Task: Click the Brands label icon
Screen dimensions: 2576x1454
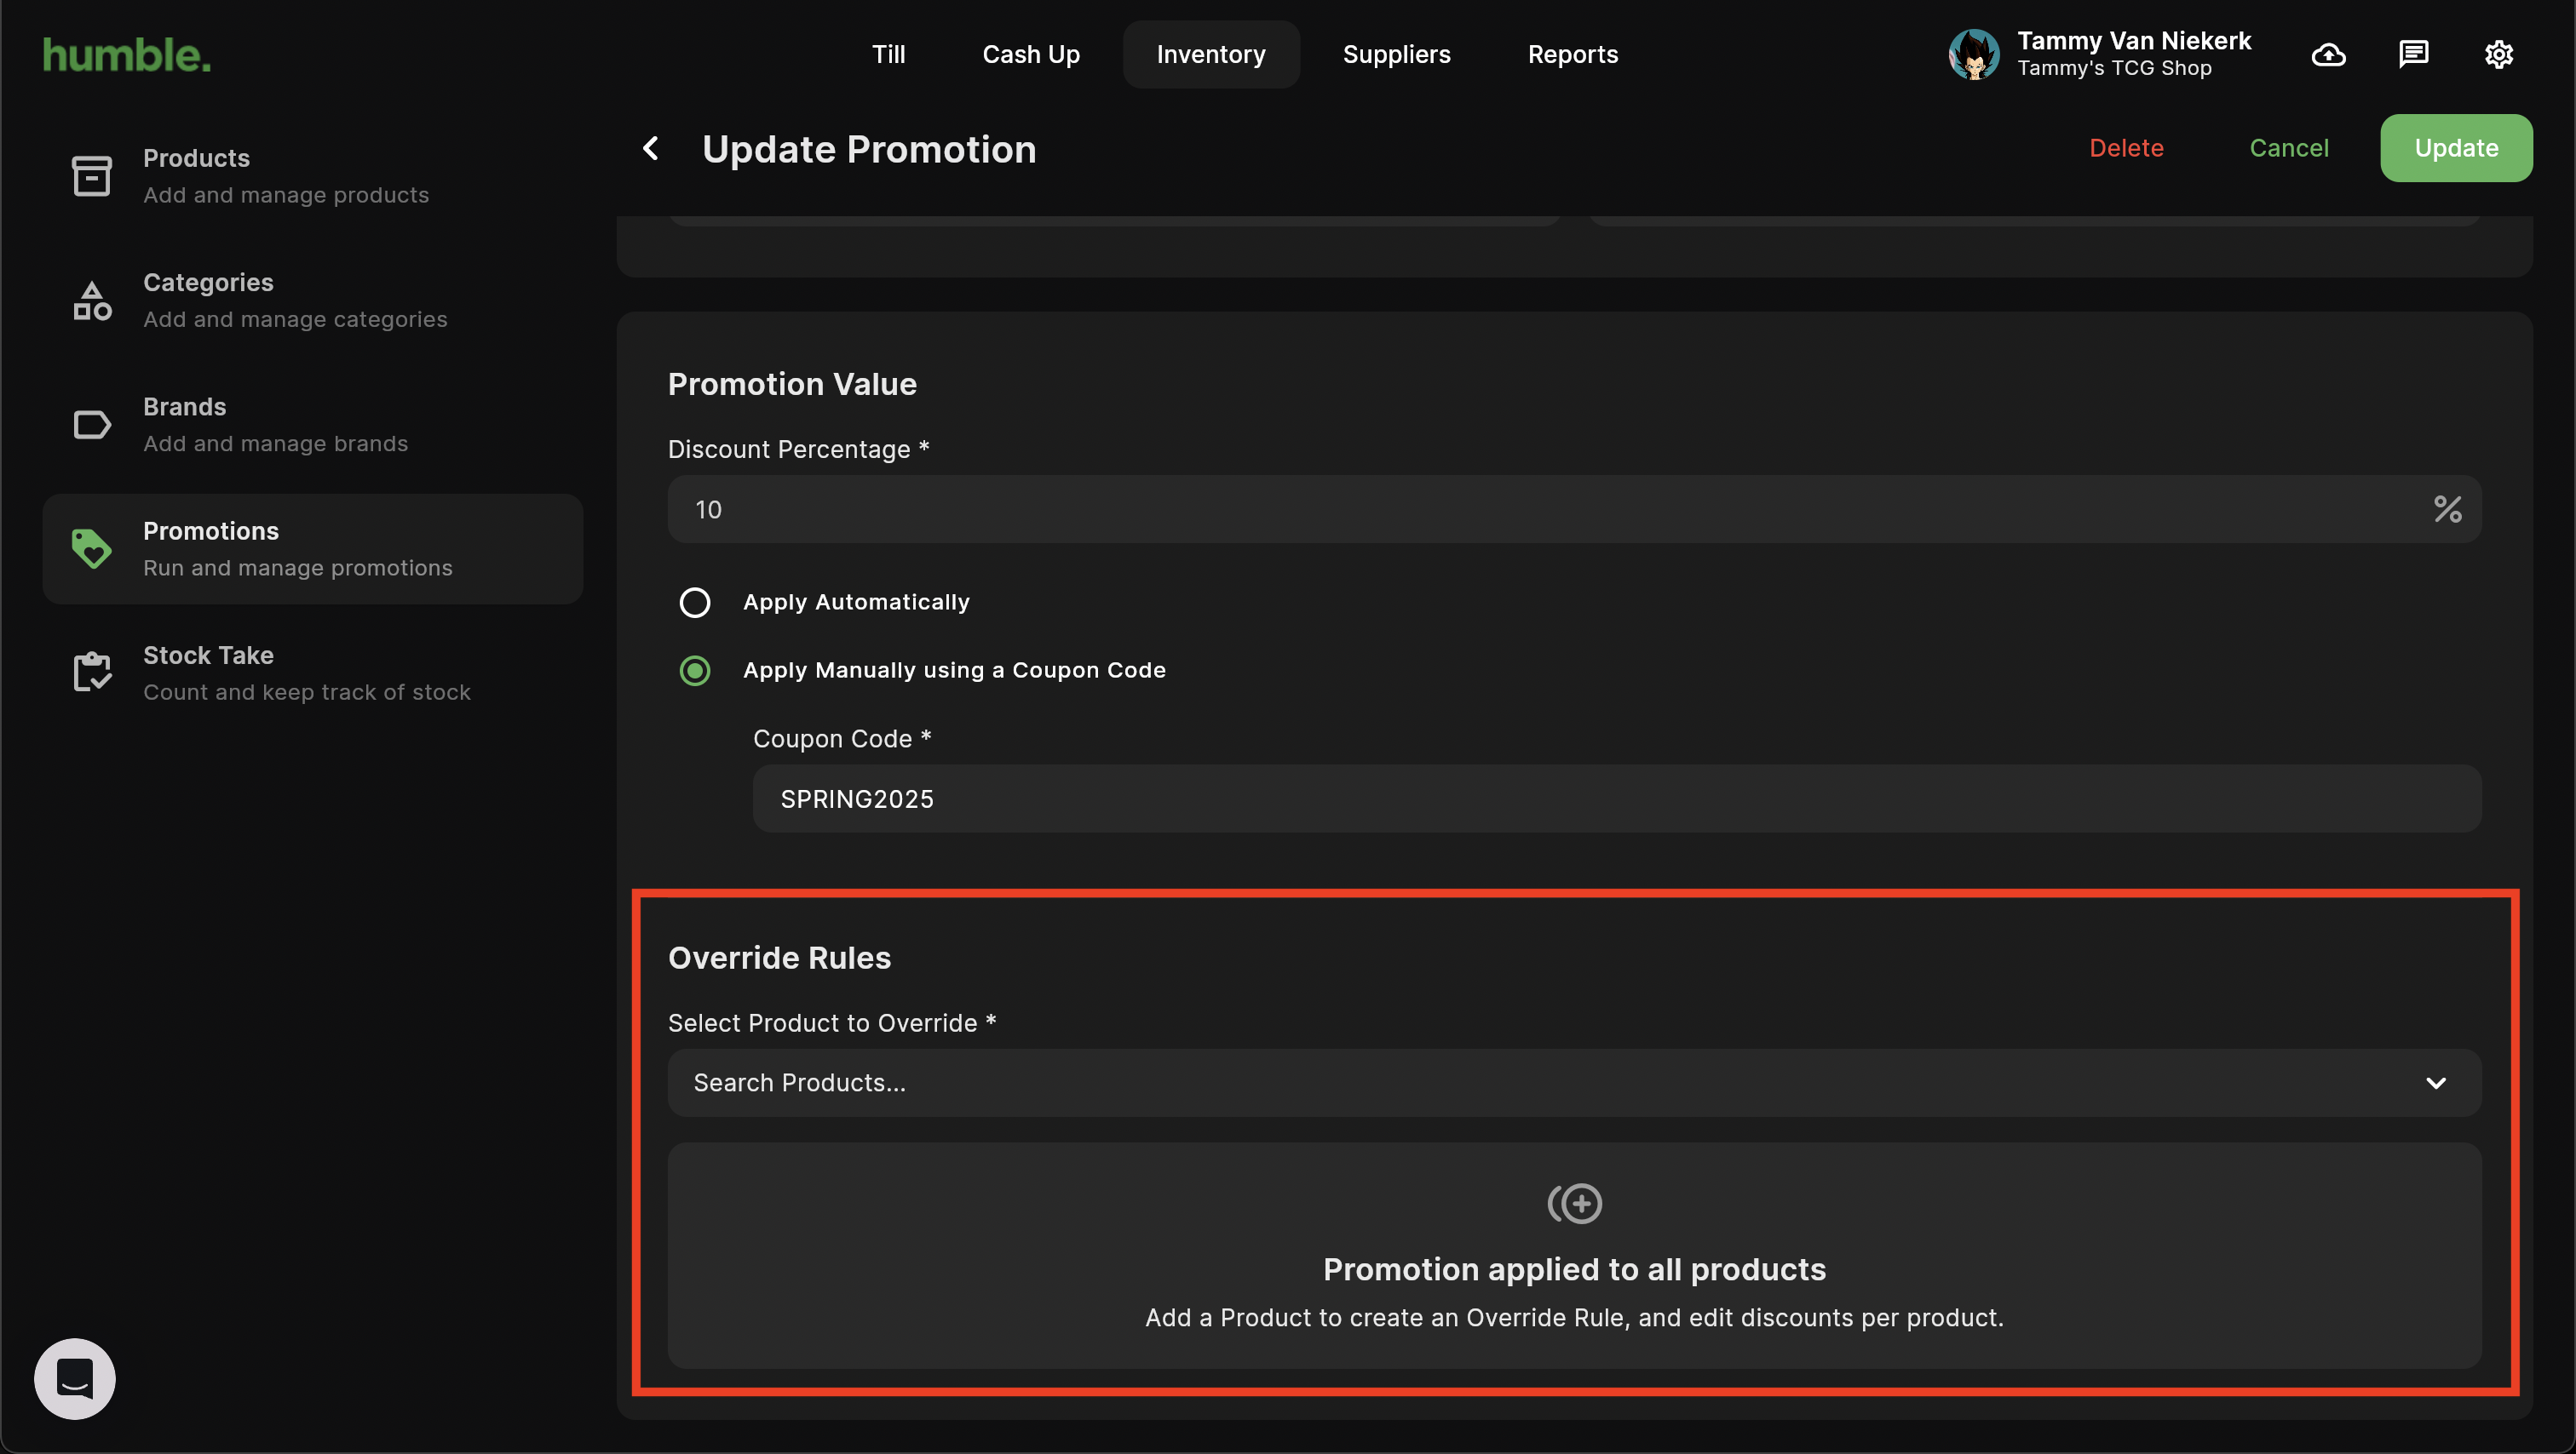Action: pos(91,424)
